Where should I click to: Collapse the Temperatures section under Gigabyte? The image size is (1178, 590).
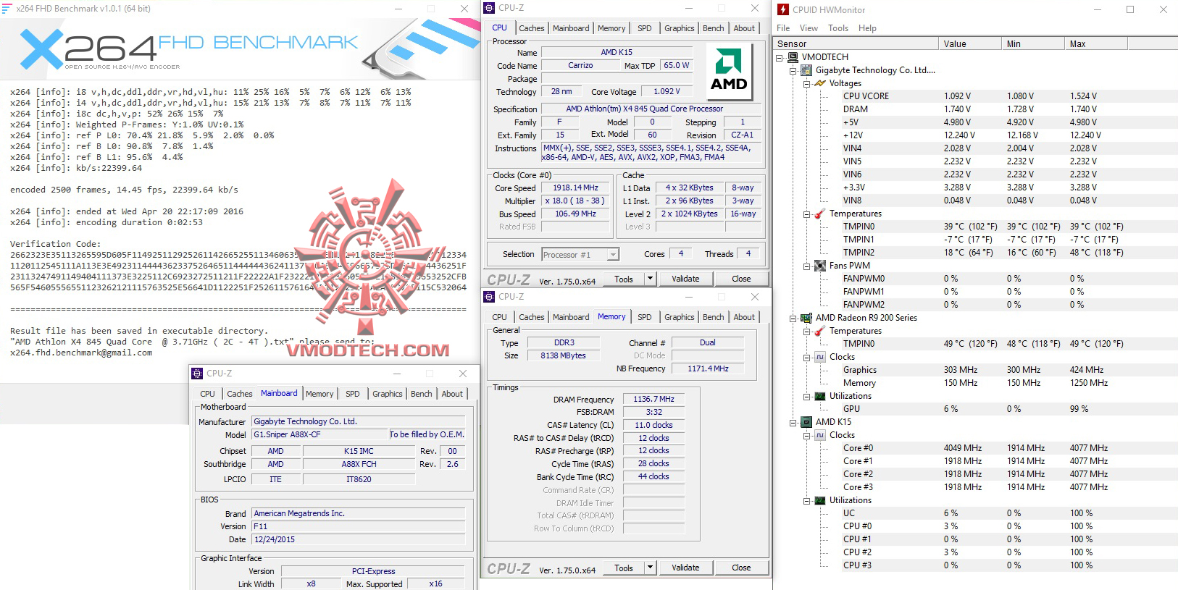pos(806,214)
